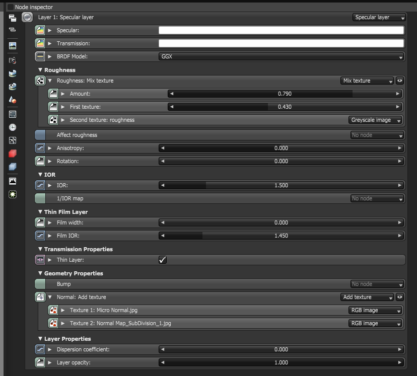
Task: Click the right arrow on Rotation slider
Action: click(399, 161)
